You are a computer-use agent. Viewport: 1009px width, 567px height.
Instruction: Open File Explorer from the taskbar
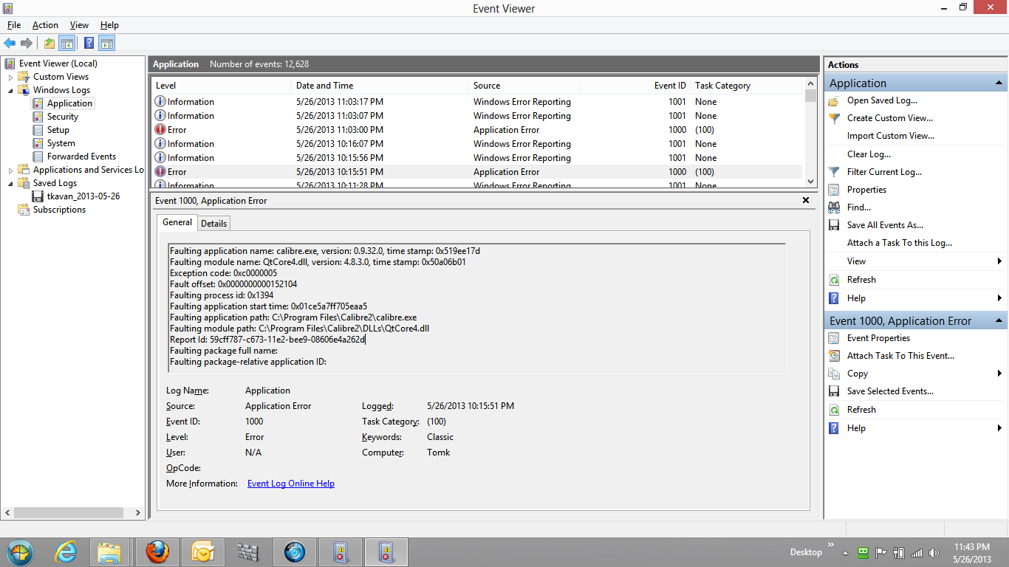pyautogui.click(x=110, y=552)
